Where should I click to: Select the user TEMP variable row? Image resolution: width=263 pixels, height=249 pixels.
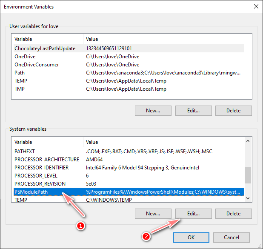point(21,81)
